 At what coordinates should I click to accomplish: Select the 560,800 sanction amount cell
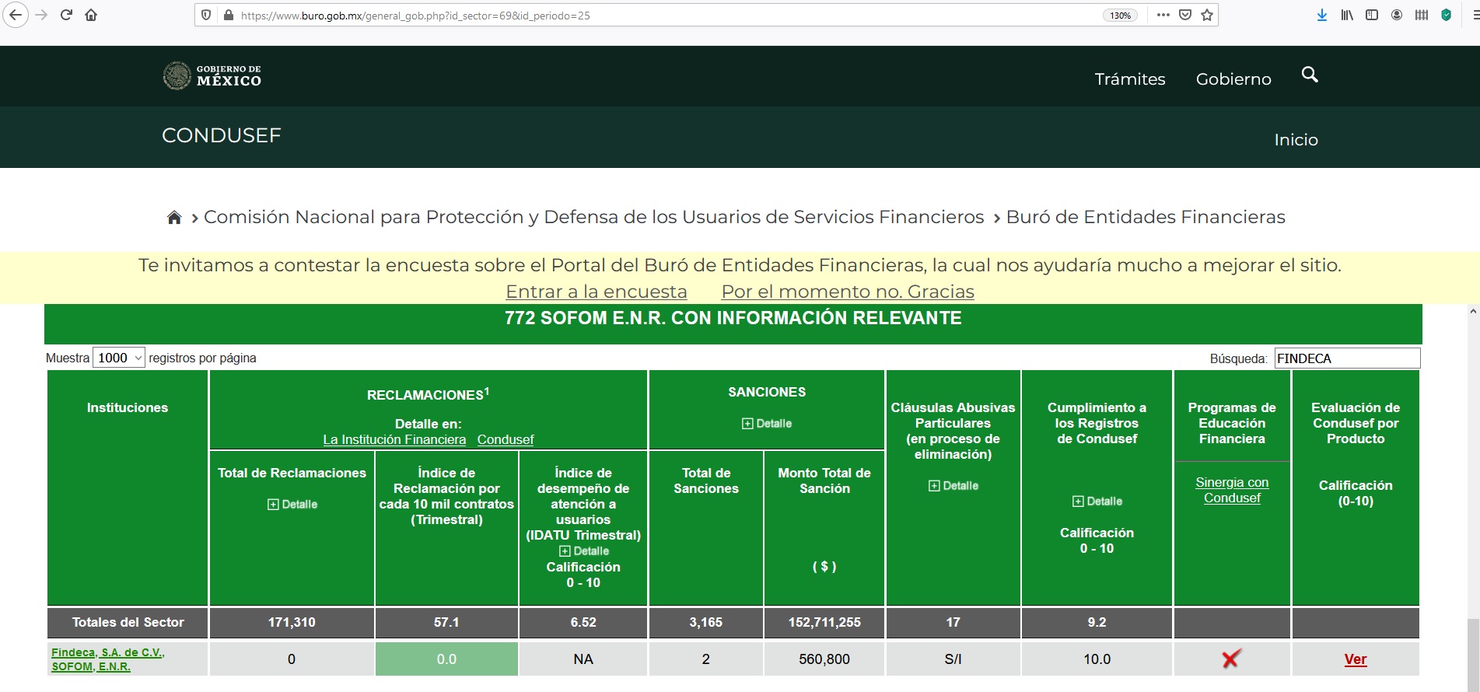tap(824, 659)
